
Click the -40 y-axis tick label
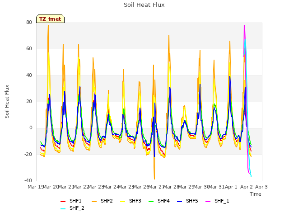pyautogui.click(x=28, y=180)
